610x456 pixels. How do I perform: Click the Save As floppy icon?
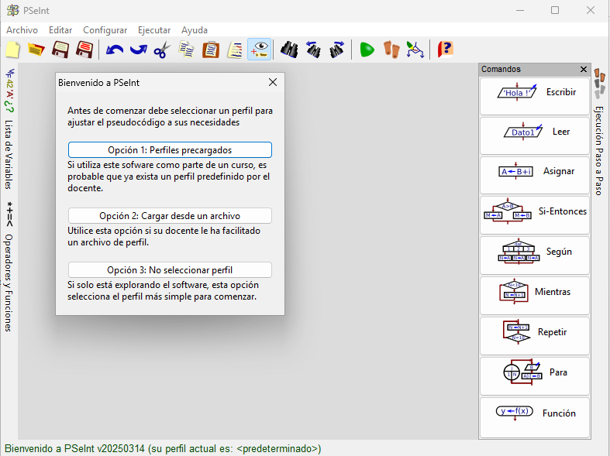(84, 50)
